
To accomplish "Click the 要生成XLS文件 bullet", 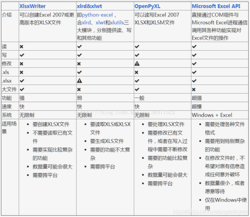I will pyautogui.click(x=107, y=141).
